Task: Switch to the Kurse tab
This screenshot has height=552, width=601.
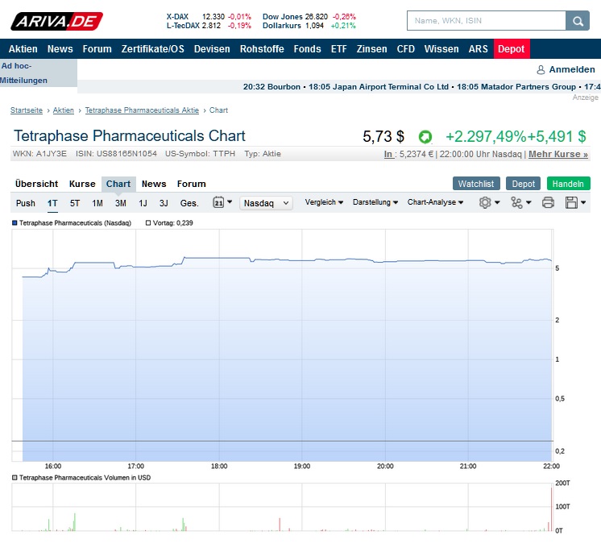Action: [x=82, y=184]
